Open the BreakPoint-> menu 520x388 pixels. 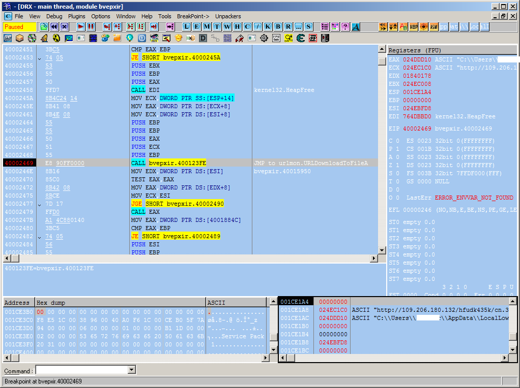pos(193,16)
